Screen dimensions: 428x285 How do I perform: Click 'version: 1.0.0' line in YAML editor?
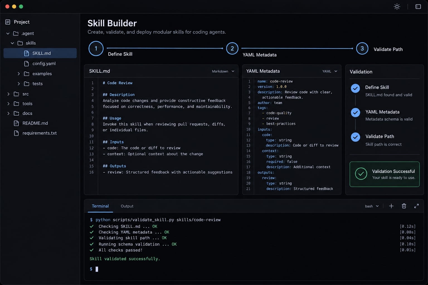click(x=272, y=87)
